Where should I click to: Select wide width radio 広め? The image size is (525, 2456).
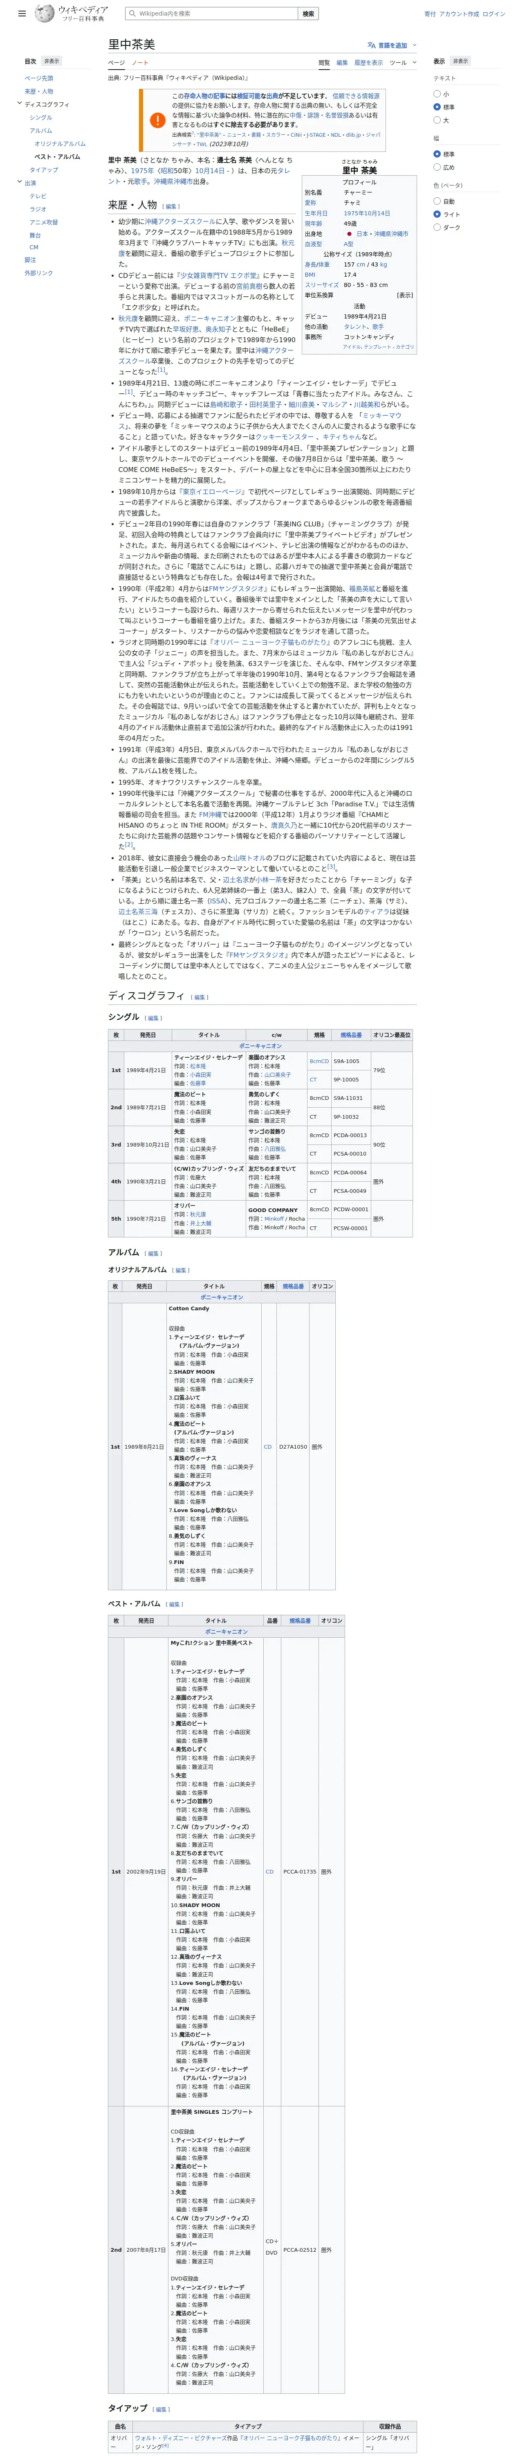pos(437,168)
